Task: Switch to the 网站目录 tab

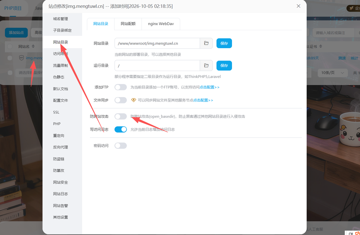Action: [101, 24]
